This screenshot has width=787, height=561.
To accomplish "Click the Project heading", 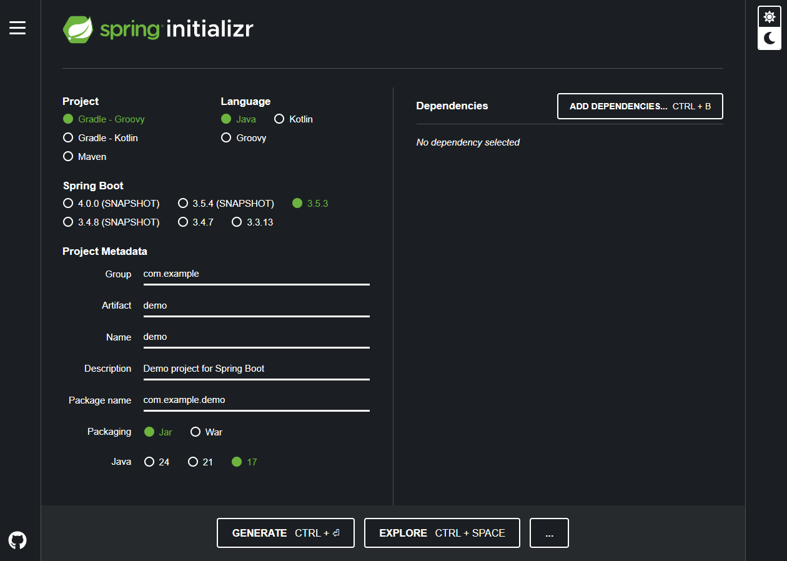I will pyautogui.click(x=81, y=101).
